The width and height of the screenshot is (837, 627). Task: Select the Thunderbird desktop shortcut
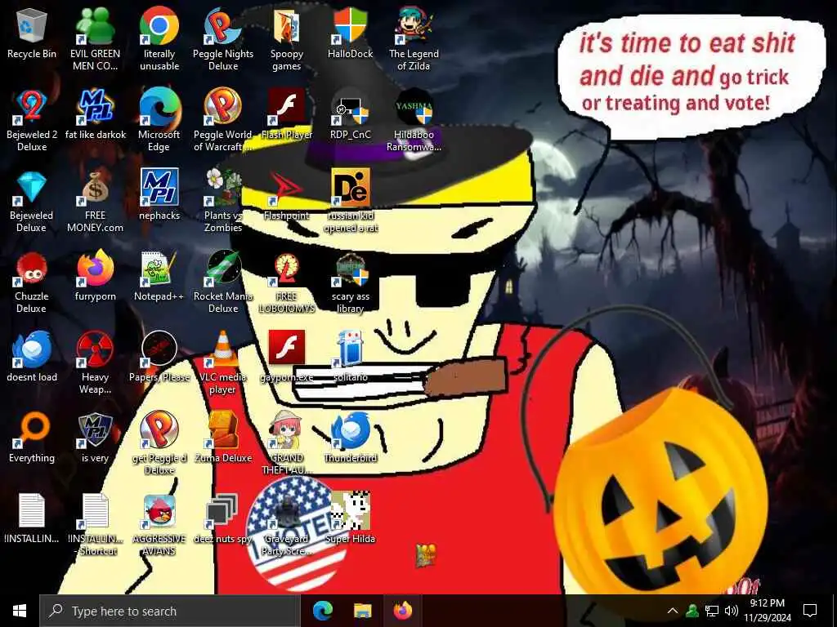click(x=350, y=429)
